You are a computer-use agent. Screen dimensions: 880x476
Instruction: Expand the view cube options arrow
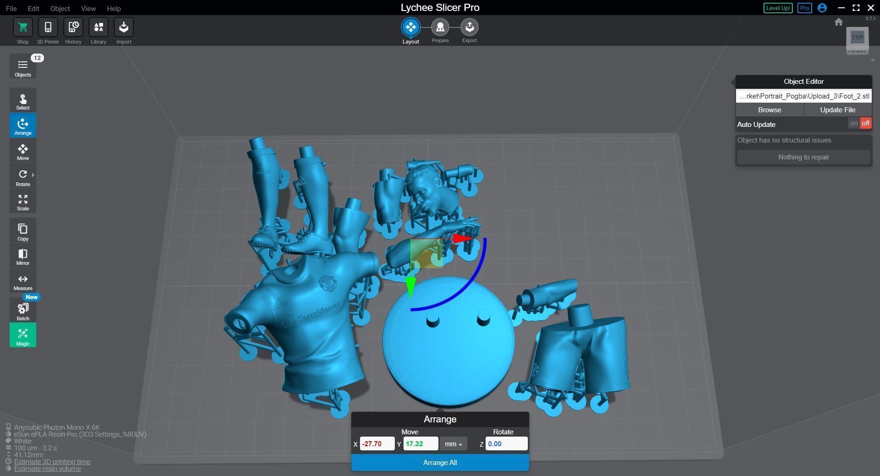(x=872, y=60)
